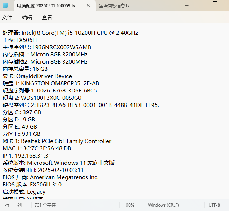Click the 100% zoom level in status bar
This screenshot has width=229, height=211.
point(129,205)
